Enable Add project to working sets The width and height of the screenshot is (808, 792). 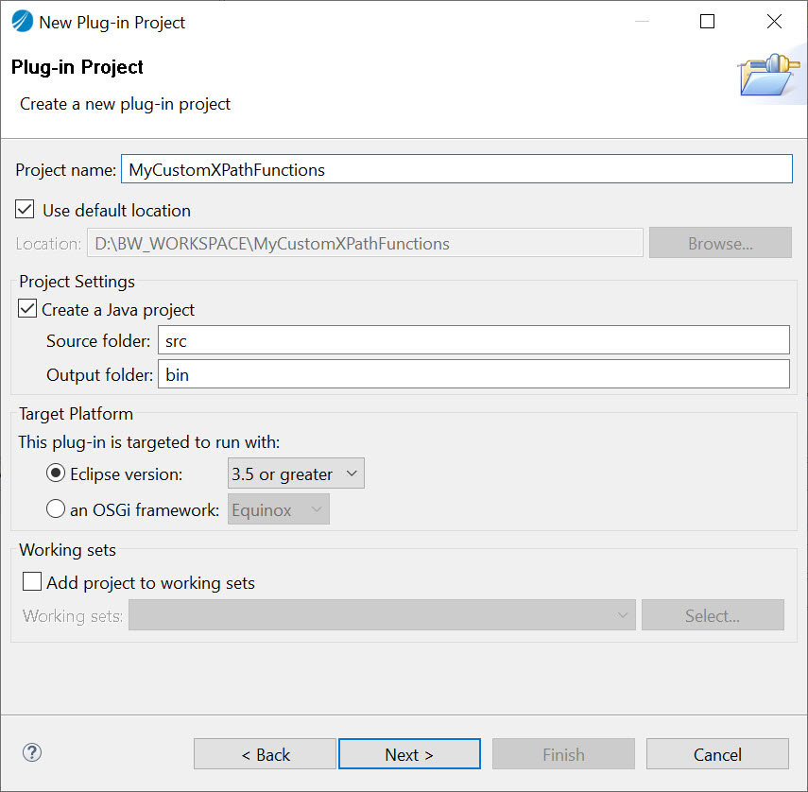click(33, 583)
